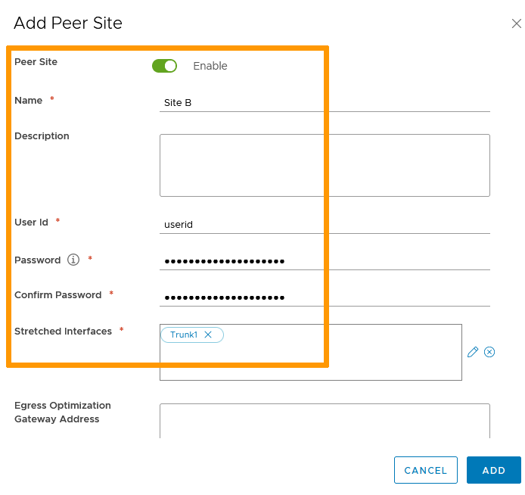Screen dimensions: 525x495
Task: Click Egress Optimization Gateway Address box
Action: click(x=325, y=420)
